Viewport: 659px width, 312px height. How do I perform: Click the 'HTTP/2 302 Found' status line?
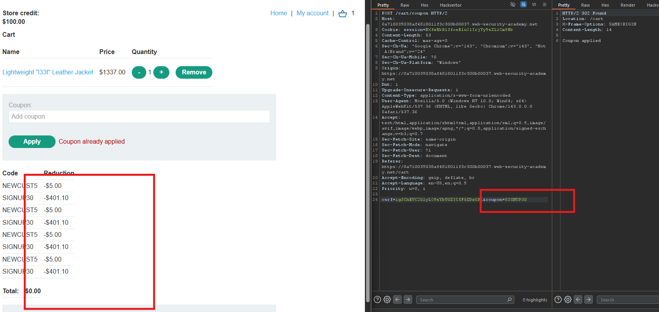click(x=584, y=13)
